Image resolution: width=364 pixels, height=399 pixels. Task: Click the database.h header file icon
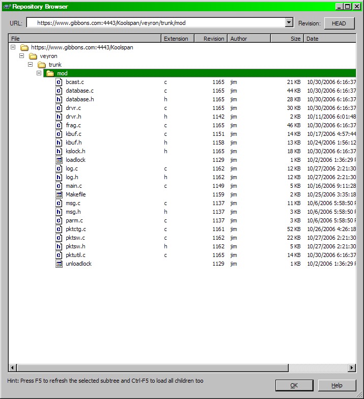click(x=59, y=99)
